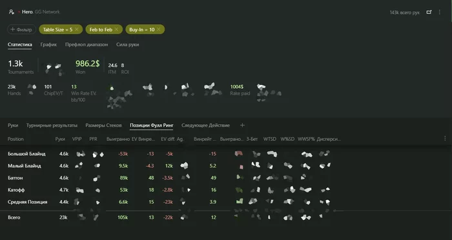The image size is (452, 240).
Task: Sort by the PFR column header
Action: click(x=93, y=139)
